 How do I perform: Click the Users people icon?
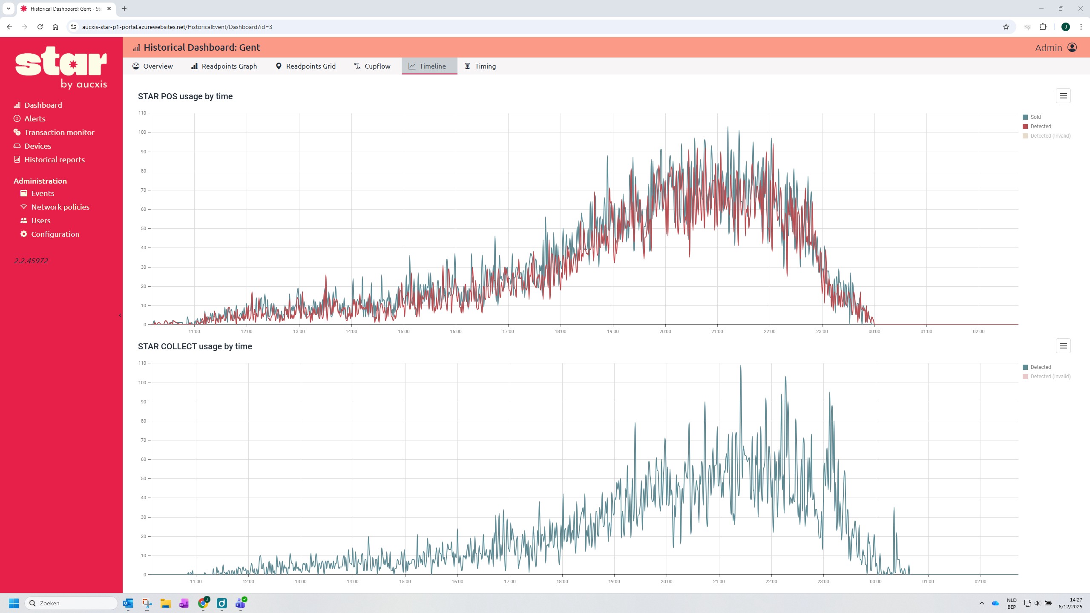tap(24, 220)
